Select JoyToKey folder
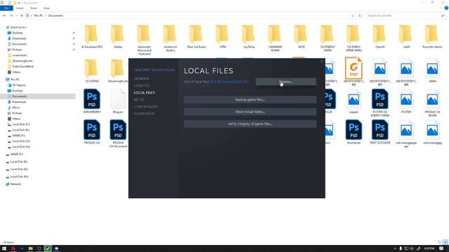 tap(249, 36)
